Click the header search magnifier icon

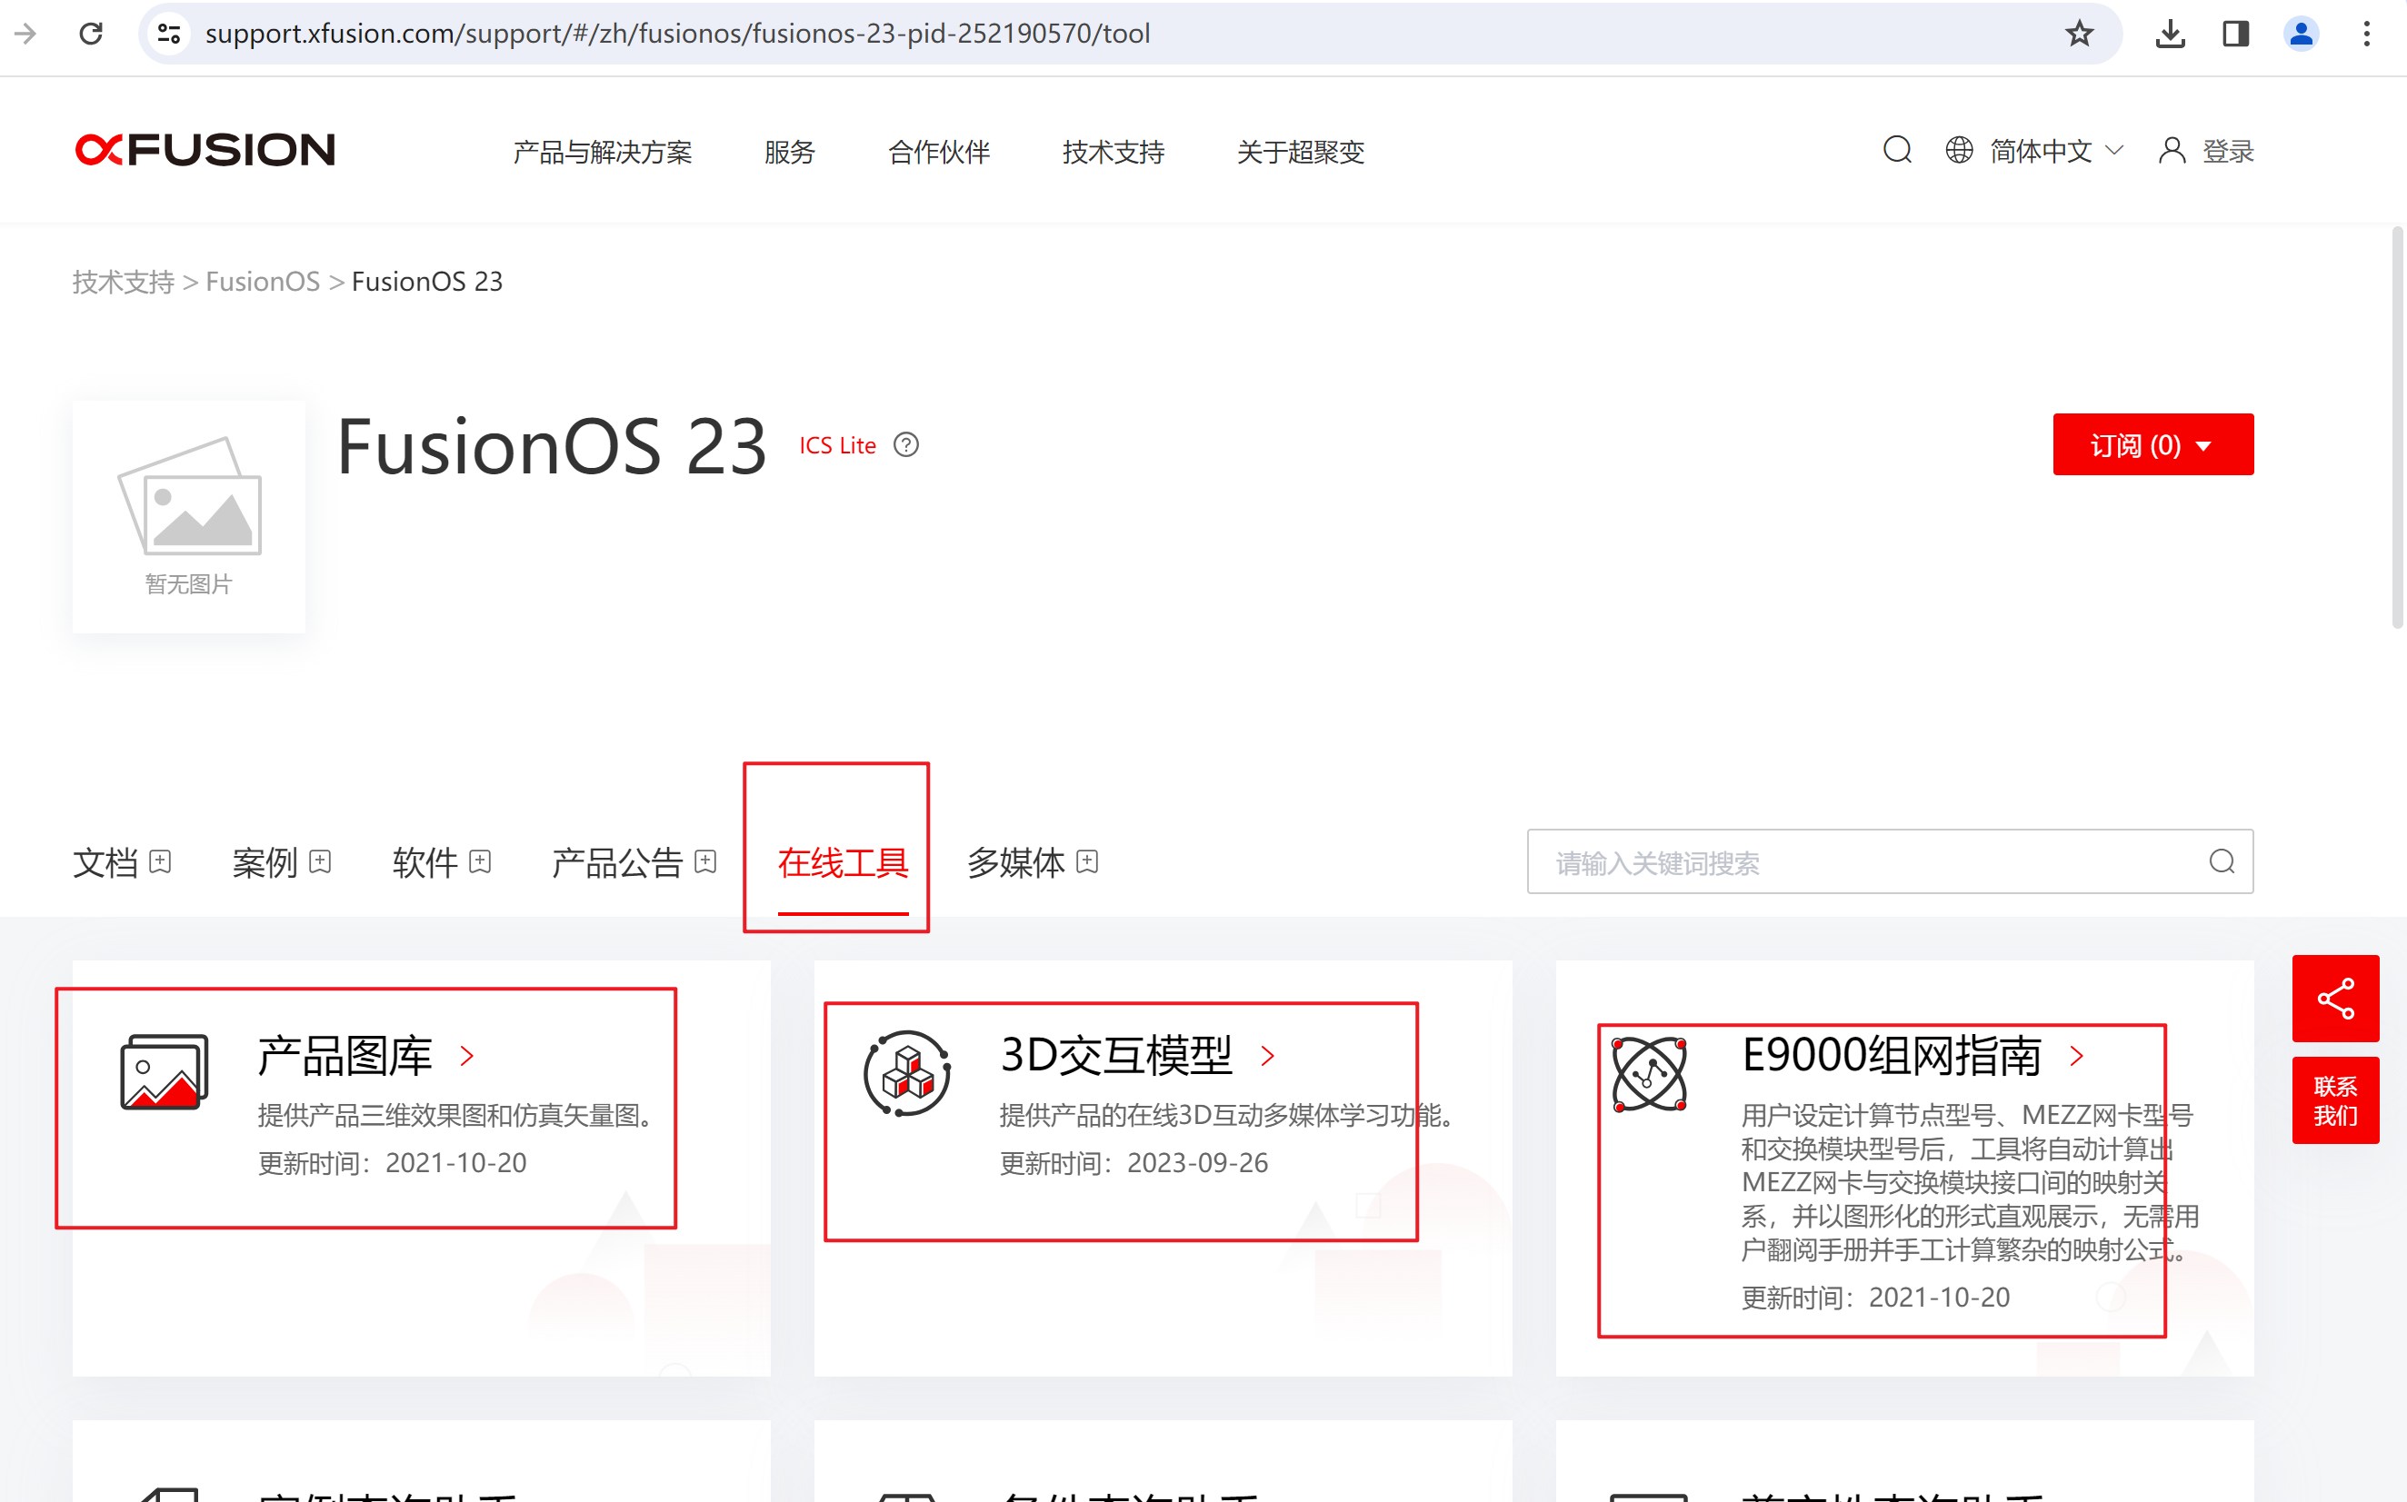pos(1896,151)
